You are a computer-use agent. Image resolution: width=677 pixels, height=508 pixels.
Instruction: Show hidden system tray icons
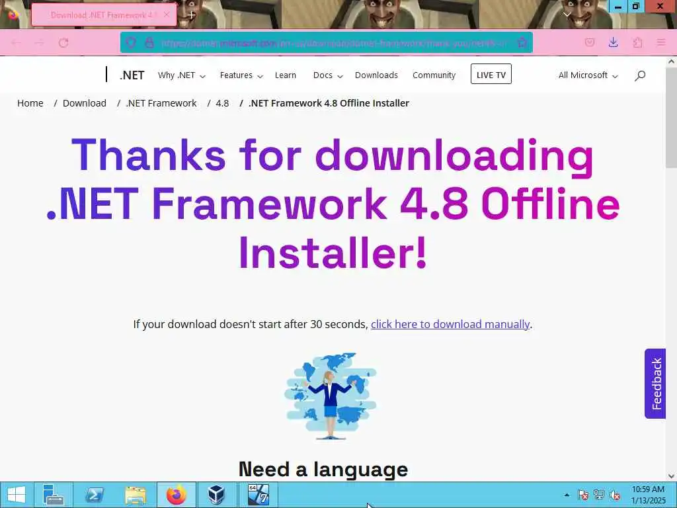pyautogui.click(x=567, y=495)
